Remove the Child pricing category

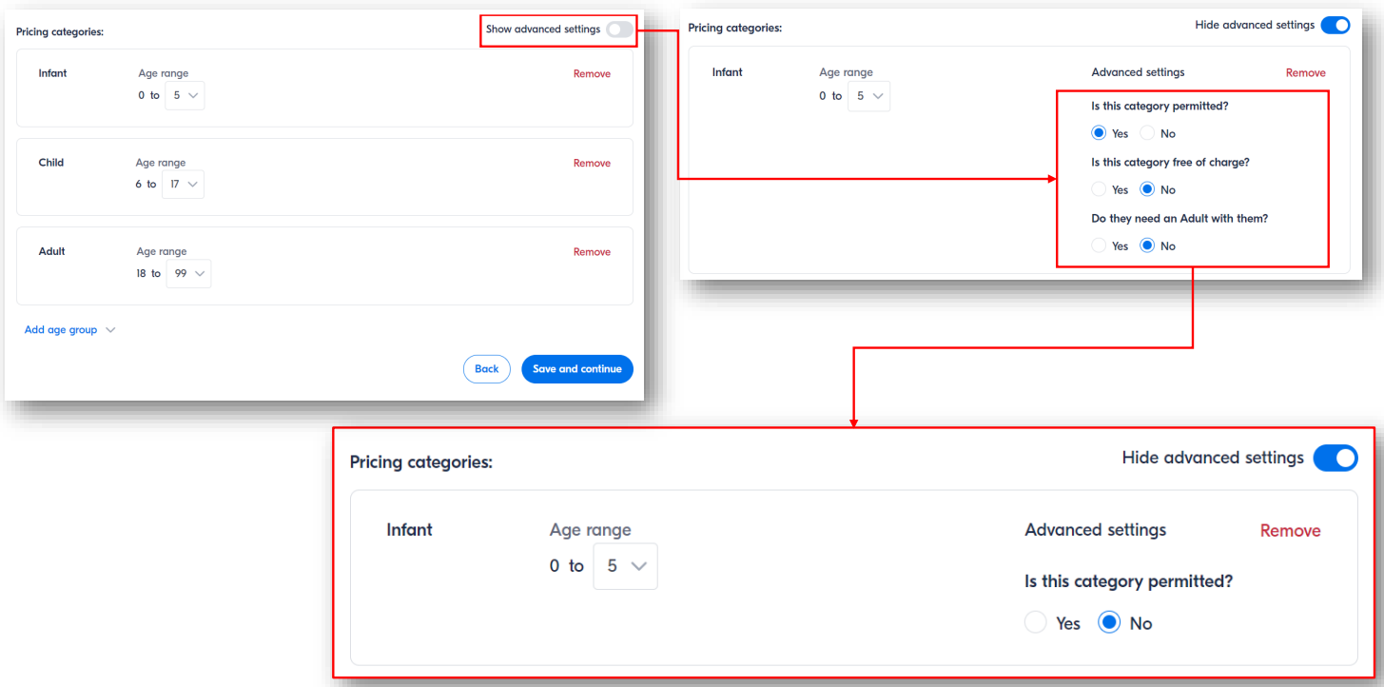click(x=592, y=164)
